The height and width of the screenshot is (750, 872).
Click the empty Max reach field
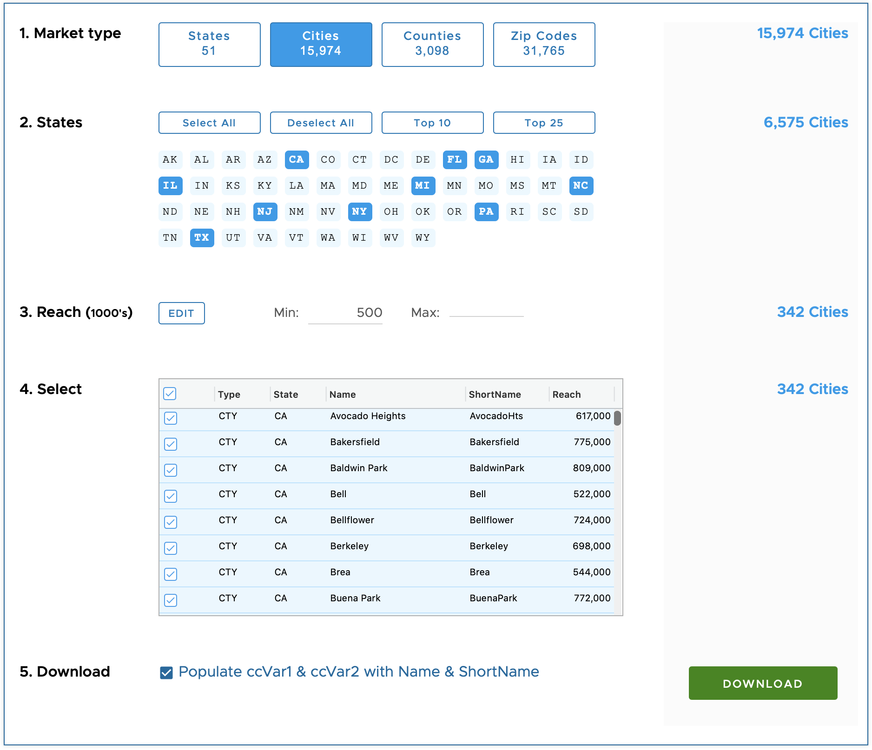pos(486,313)
